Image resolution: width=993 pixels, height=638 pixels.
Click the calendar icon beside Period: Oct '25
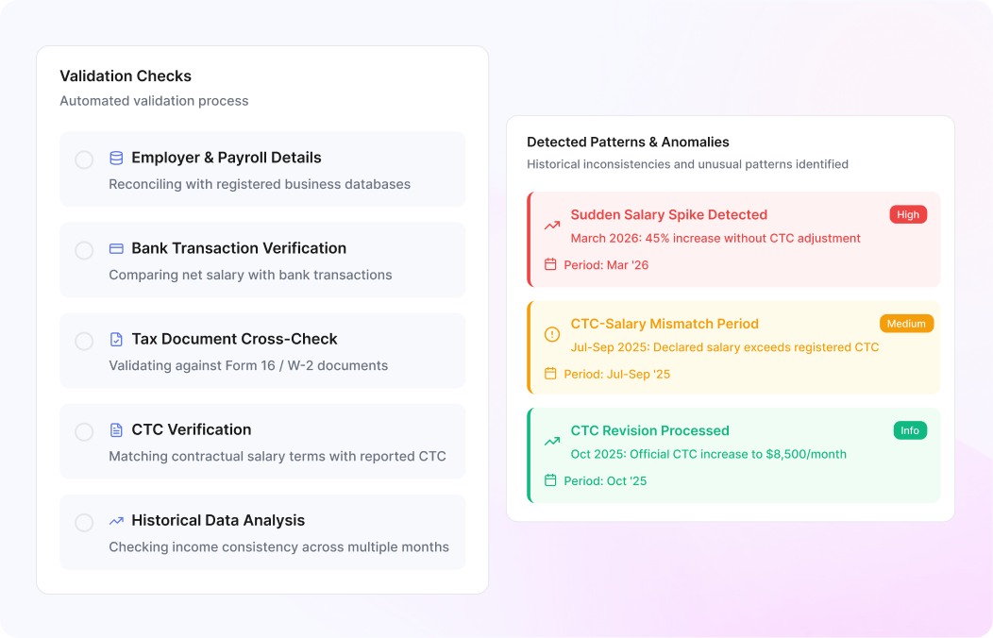[x=550, y=480]
